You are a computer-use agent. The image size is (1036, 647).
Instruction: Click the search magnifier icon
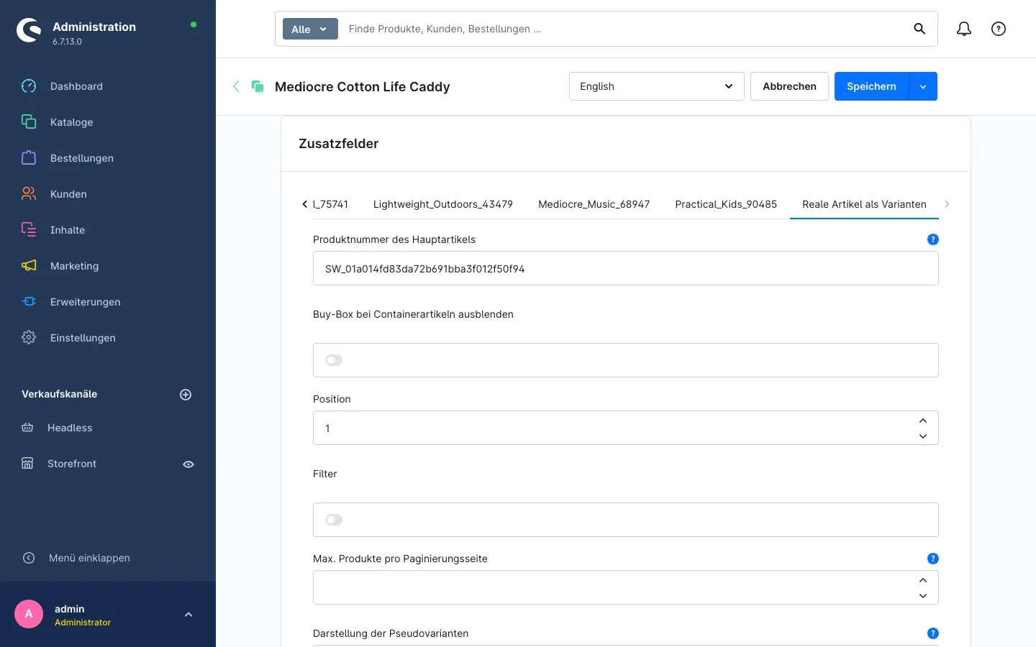click(919, 29)
